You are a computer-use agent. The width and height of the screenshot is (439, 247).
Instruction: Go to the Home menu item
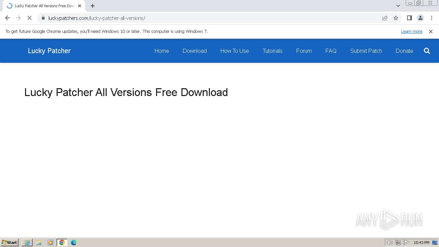tap(162, 51)
